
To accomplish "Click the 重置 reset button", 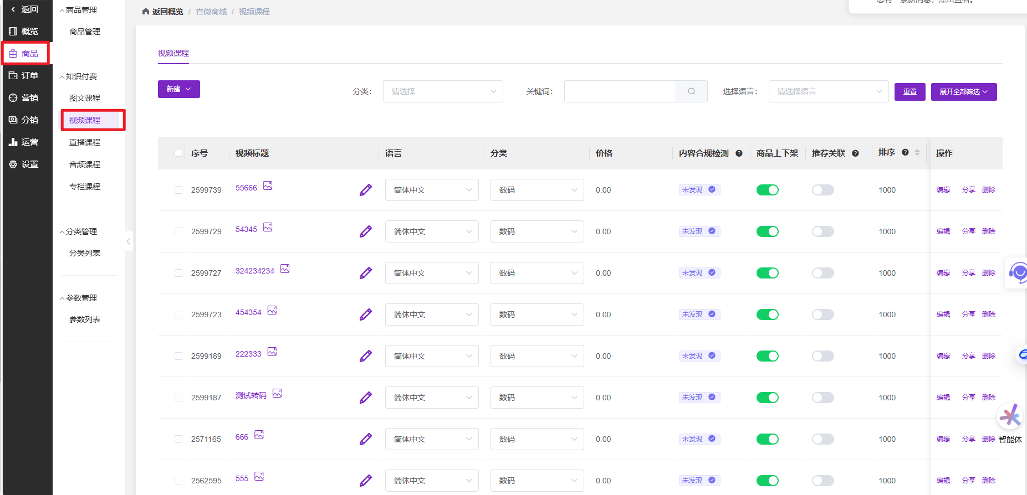I will click(x=910, y=92).
